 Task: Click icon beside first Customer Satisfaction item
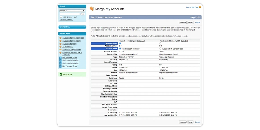point(61,60)
